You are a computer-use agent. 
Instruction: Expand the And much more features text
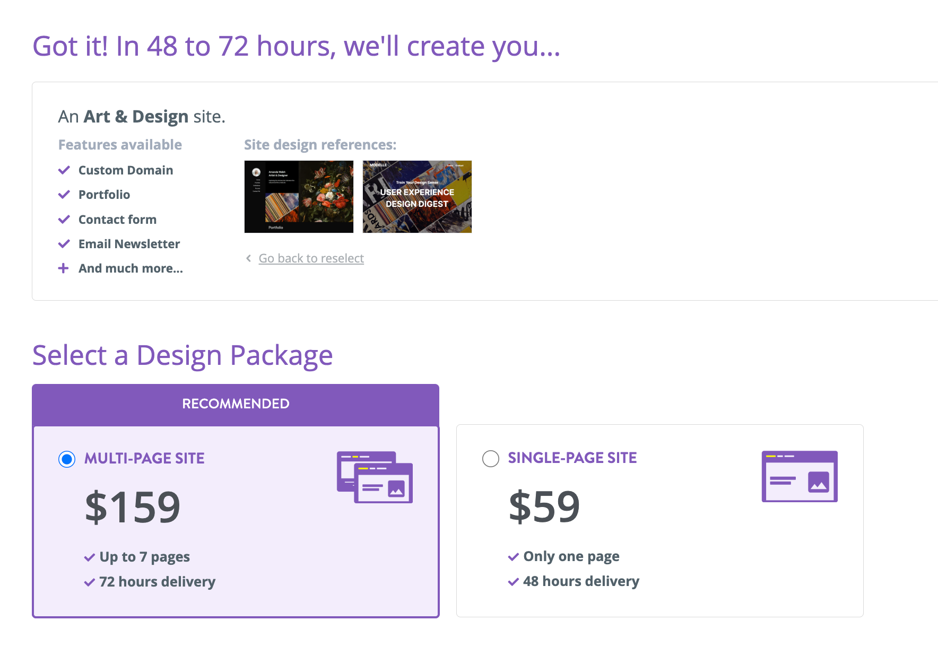(x=131, y=268)
